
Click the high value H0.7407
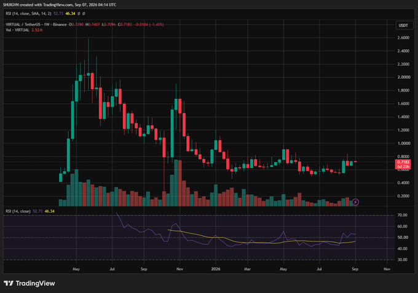click(92, 25)
